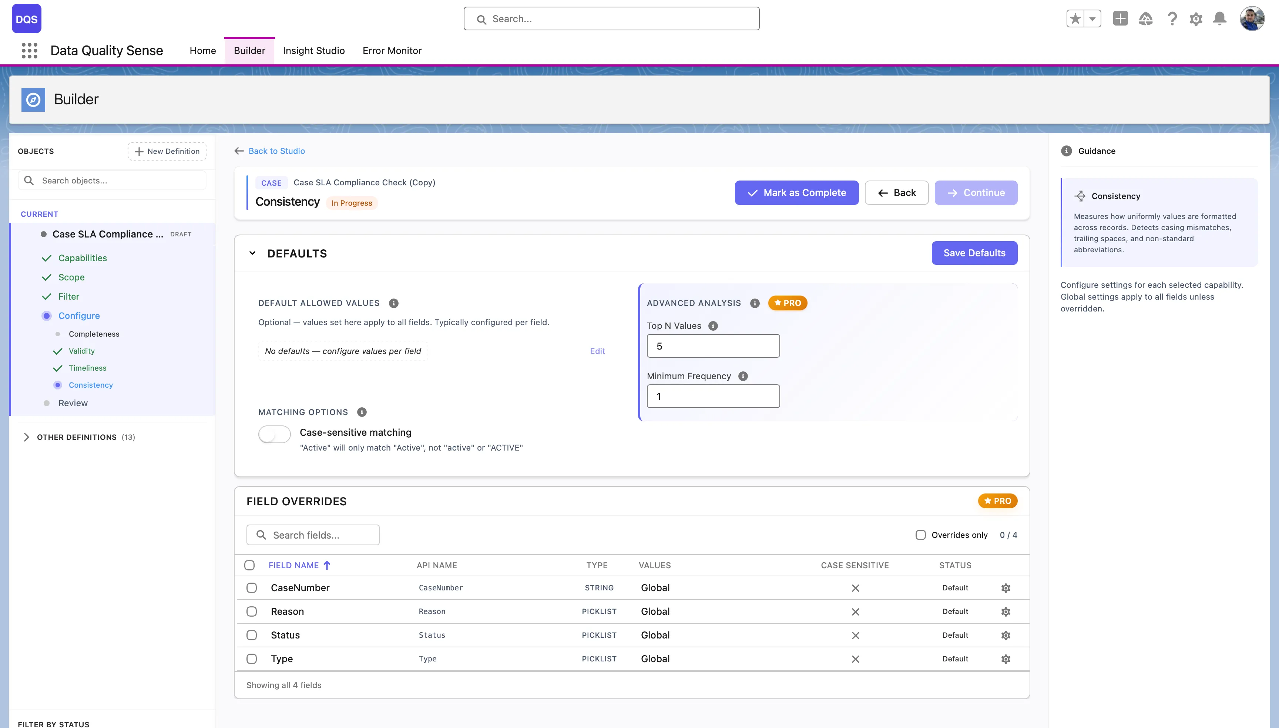Screen dimensions: 1279x728
Task: Click the Minimum Frequency input field
Action: tap(713, 396)
